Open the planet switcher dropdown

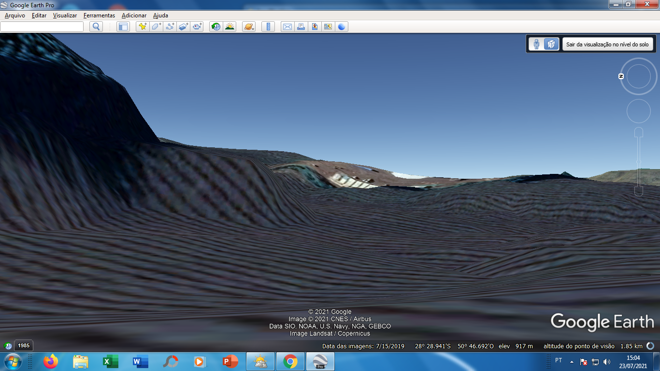point(249,27)
